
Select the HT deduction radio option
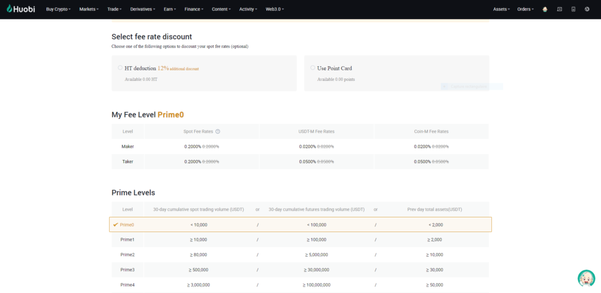click(x=120, y=68)
